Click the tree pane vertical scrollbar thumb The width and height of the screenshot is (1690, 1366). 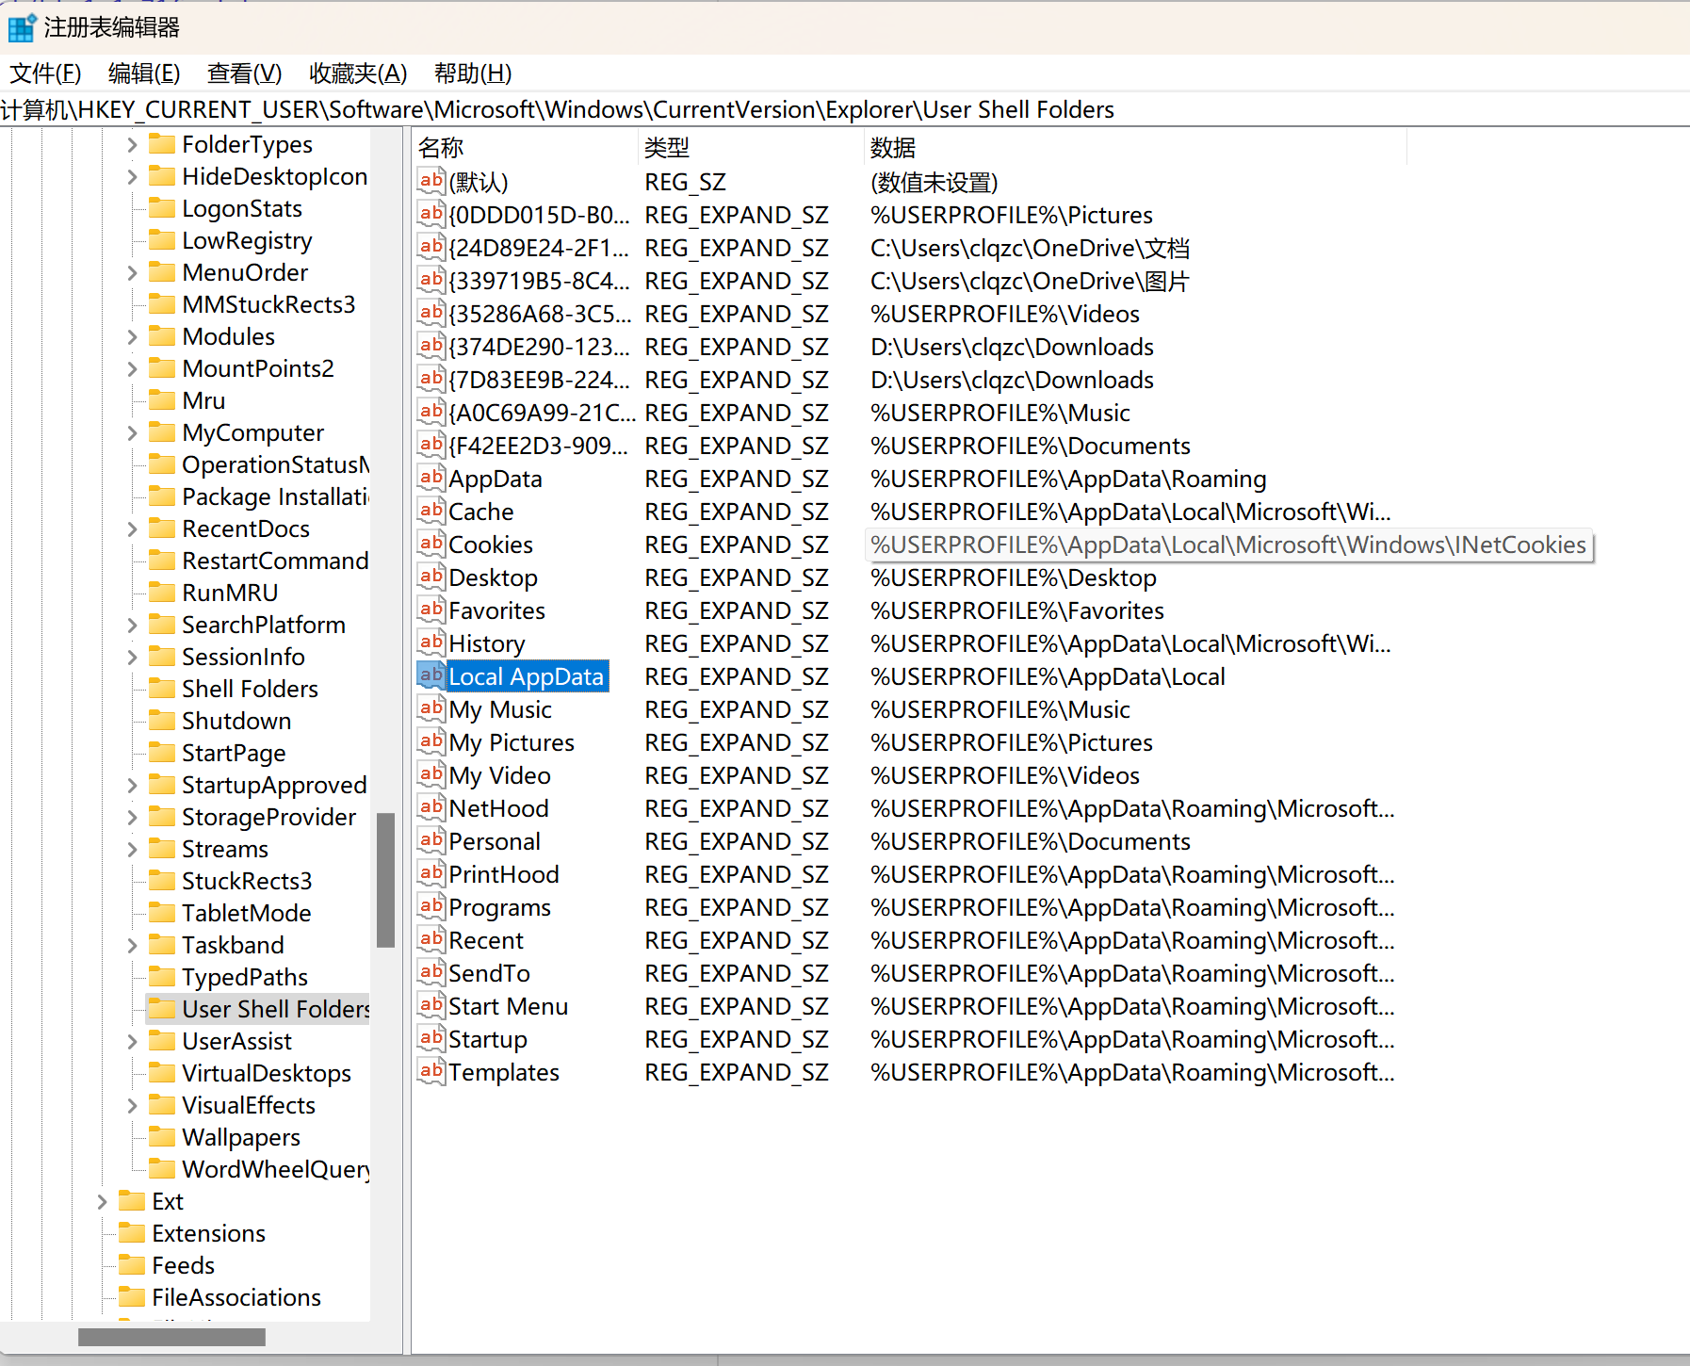tap(385, 880)
